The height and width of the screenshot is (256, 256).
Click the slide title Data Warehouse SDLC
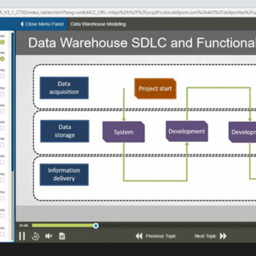tap(142, 43)
